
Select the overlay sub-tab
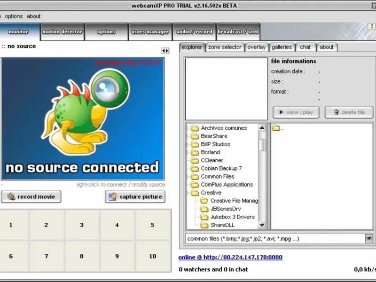256,47
